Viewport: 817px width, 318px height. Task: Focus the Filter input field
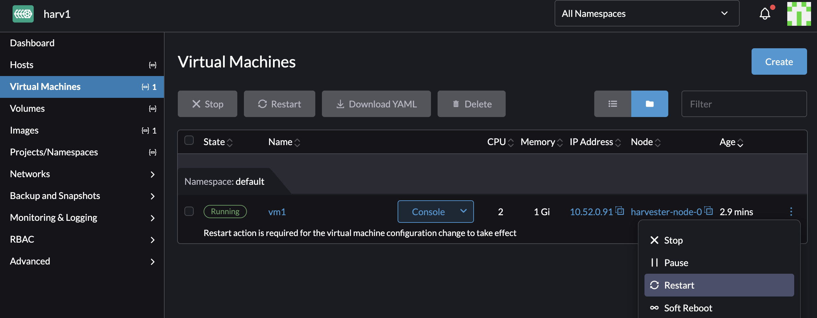[x=744, y=104]
